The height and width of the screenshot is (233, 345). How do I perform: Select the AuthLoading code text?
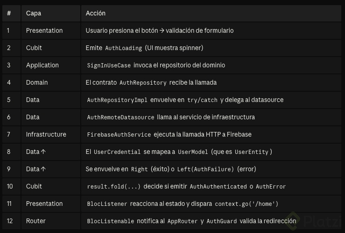click(123, 48)
